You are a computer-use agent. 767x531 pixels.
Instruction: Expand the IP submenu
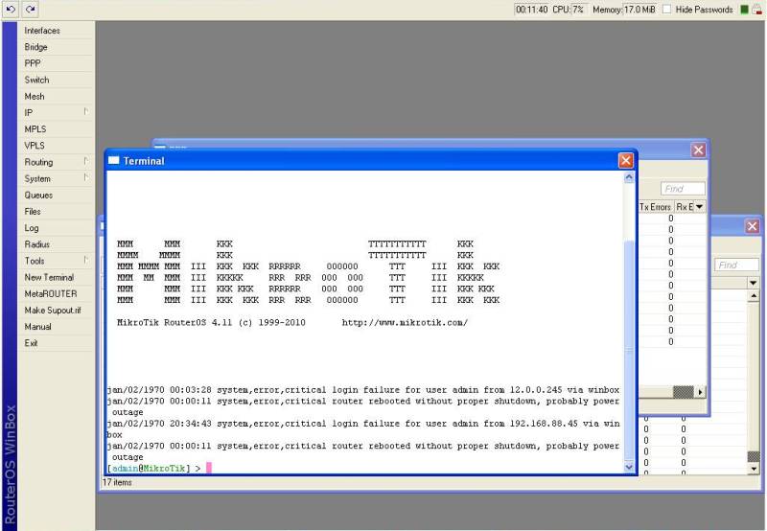(x=55, y=112)
